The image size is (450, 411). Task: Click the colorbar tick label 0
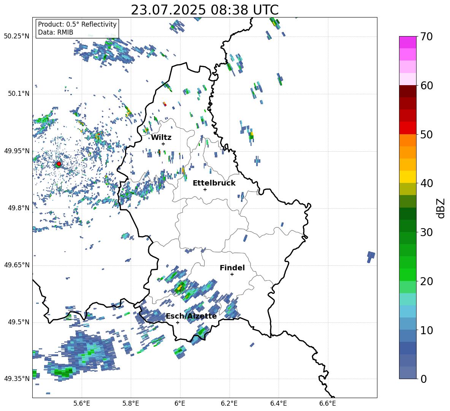pyautogui.click(x=423, y=379)
